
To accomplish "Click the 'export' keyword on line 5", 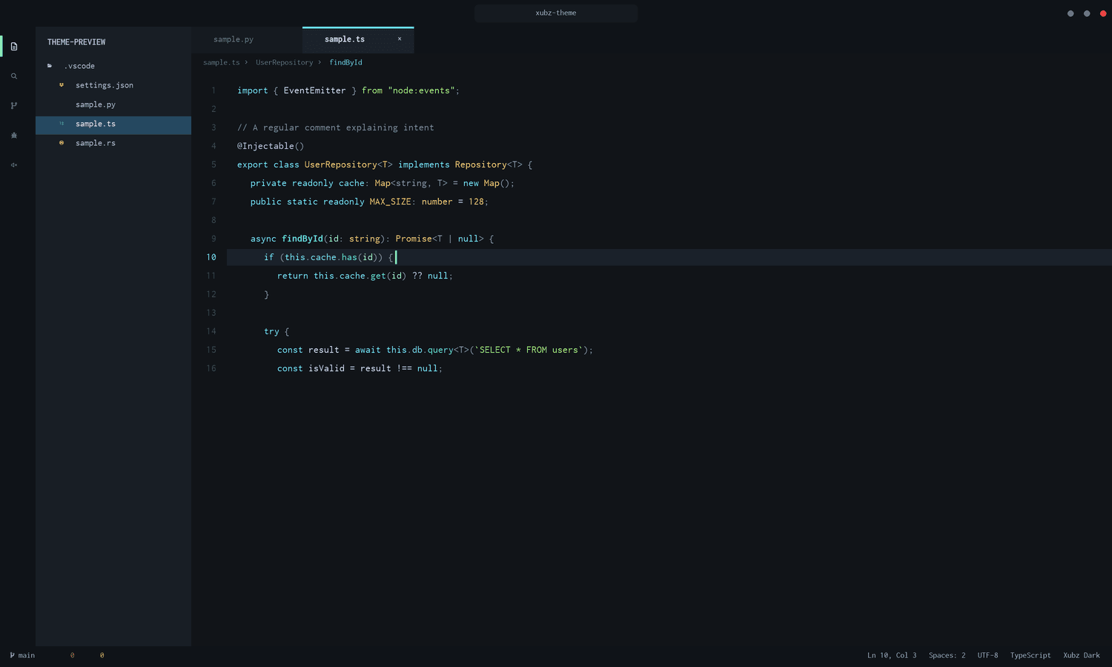I will tap(253, 165).
